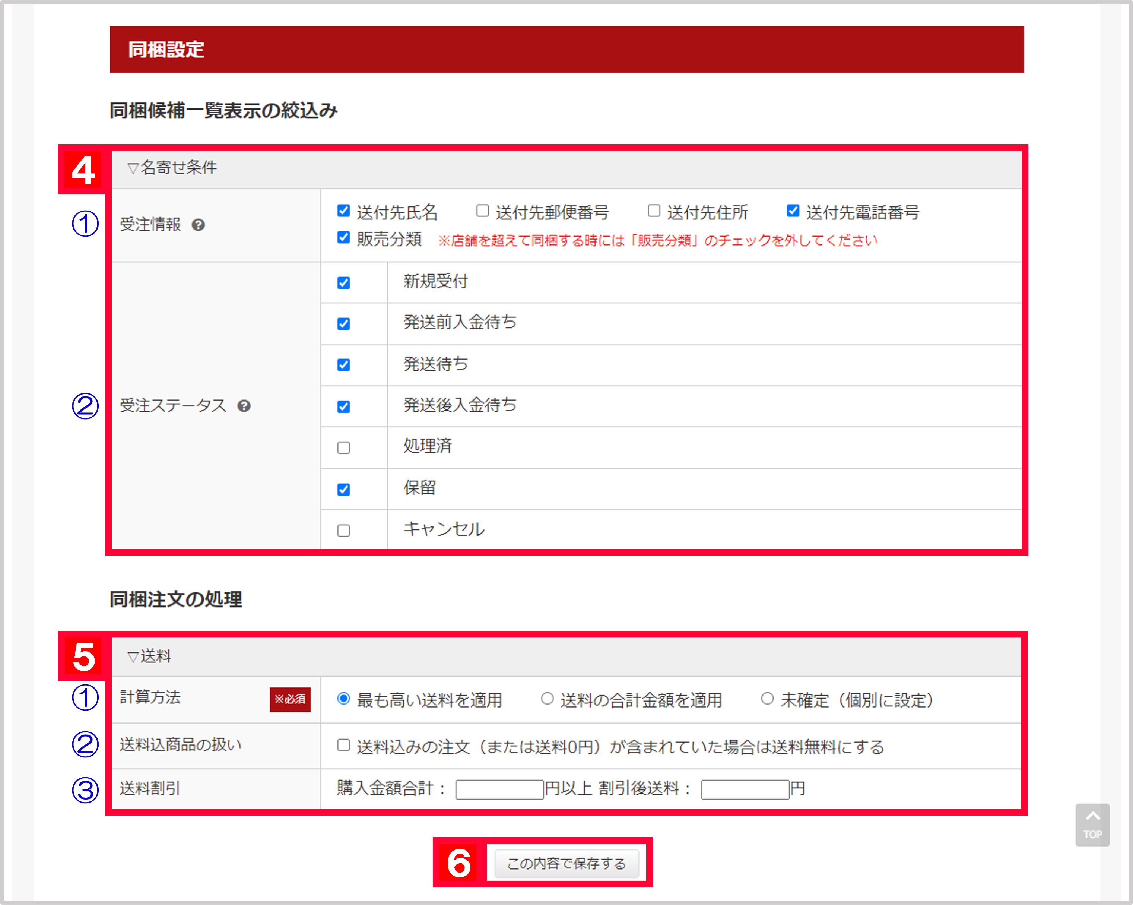Viewport: 1133px width, 905px height.
Task: Focus the 割引後送料 input field
Action: pyautogui.click(x=745, y=789)
